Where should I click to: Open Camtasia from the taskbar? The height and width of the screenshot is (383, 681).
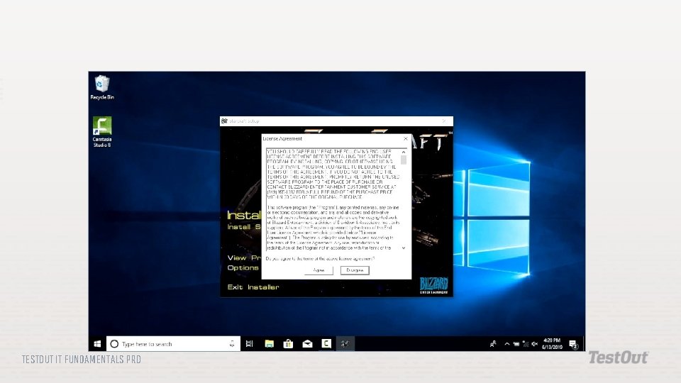point(326,344)
